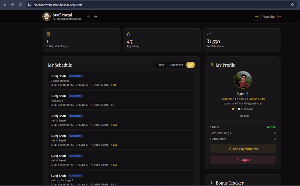Click the completed badge on Classic Haircut booking

(76, 76)
